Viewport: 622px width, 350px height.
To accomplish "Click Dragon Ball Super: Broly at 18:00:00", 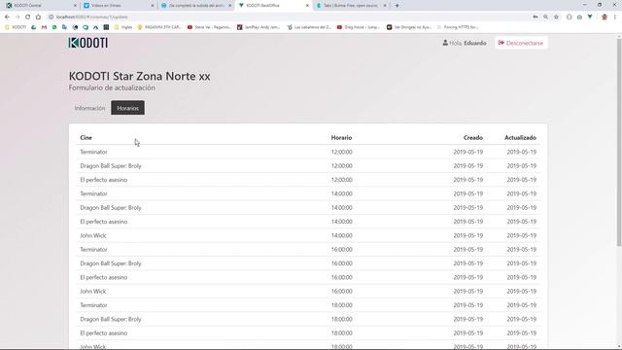I will point(111,319).
